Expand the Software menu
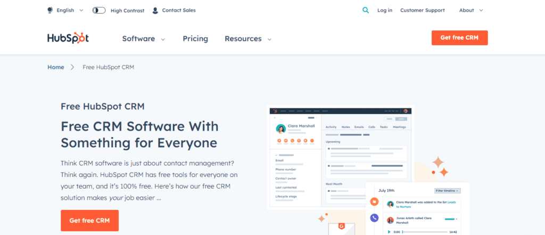 tap(144, 39)
